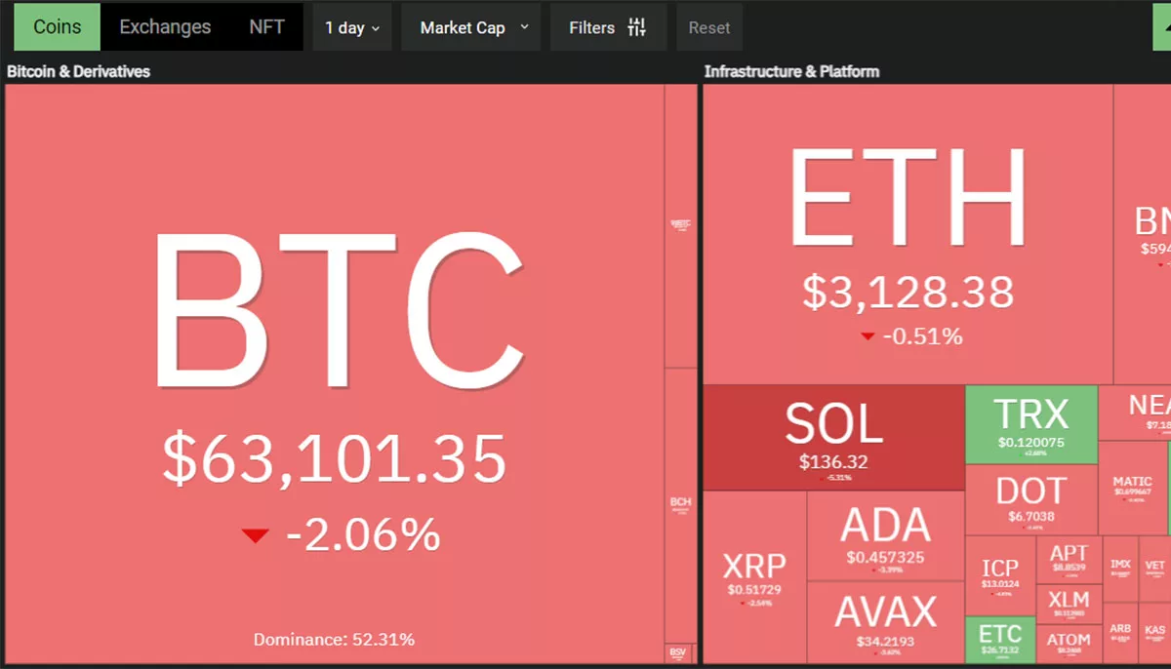
Task: Select the BTC tile in heatmap
Action: click(x=334, y=374)
